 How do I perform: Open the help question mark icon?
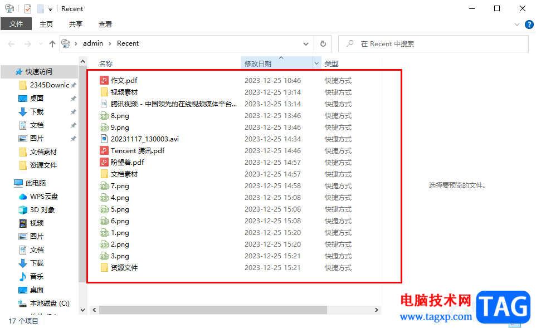click(x=529, y=25)
